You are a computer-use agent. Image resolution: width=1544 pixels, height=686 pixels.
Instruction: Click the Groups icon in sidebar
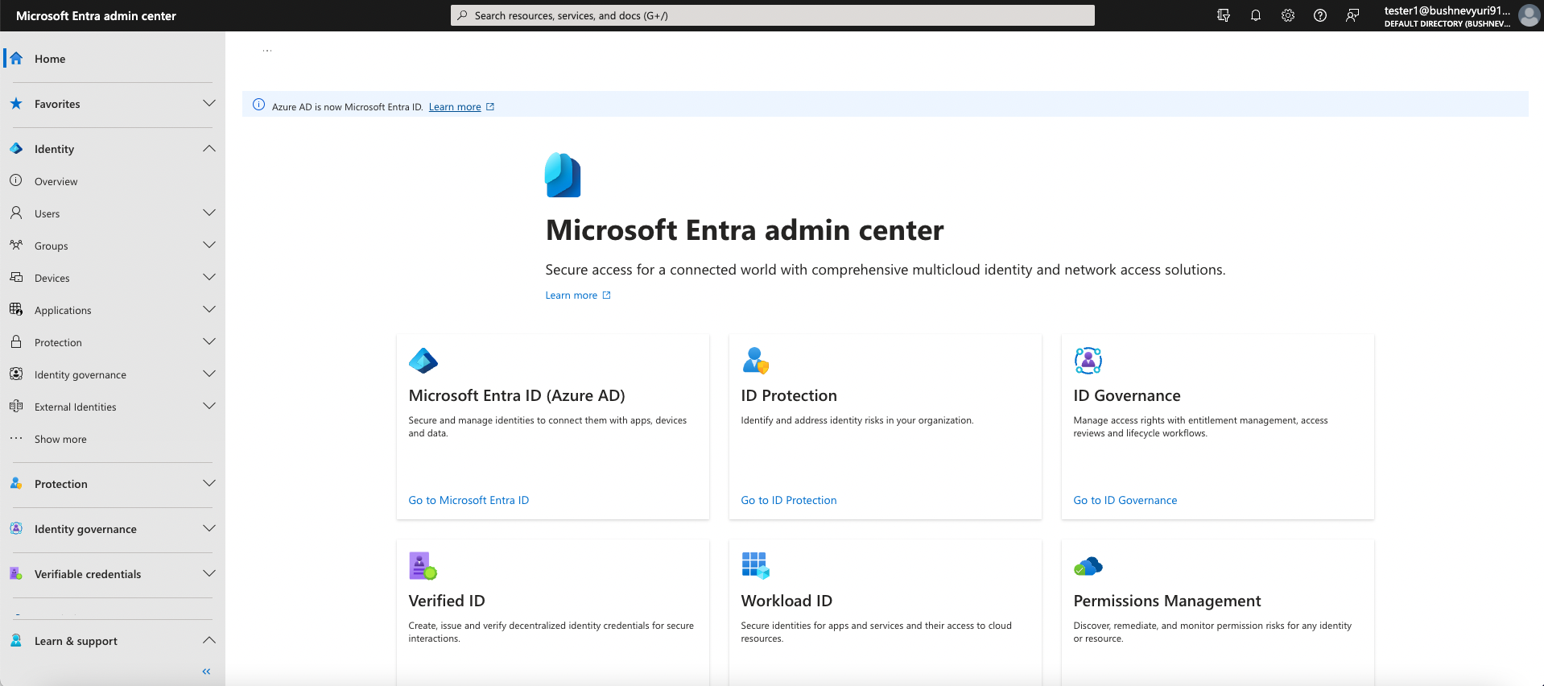click(x=16, y=246)
